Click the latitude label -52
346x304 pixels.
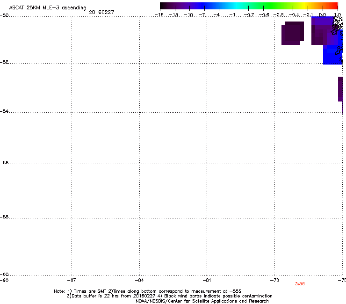click(x=4, y=62)
